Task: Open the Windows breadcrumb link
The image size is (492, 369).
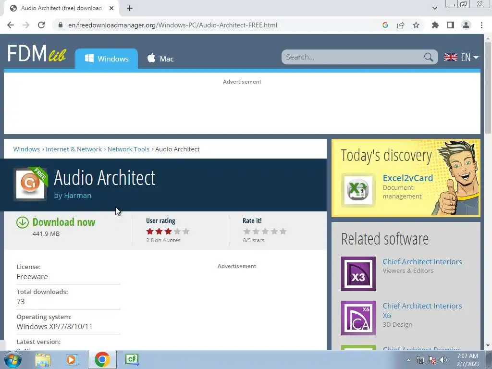Action: point(26,149)
